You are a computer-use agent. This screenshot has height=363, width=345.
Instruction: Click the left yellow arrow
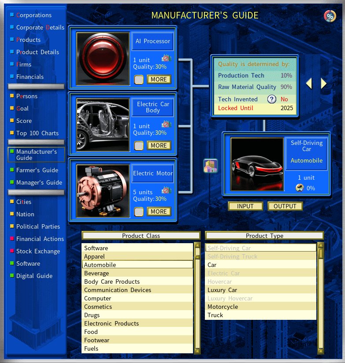[x=309, y=83]
